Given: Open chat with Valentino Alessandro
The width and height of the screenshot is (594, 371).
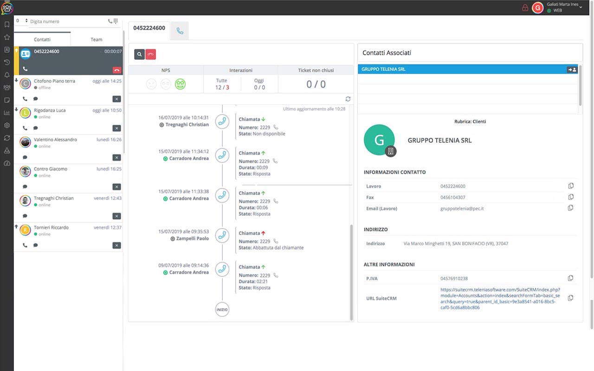Looking at the screenshot, I should [x=25, y=157].
